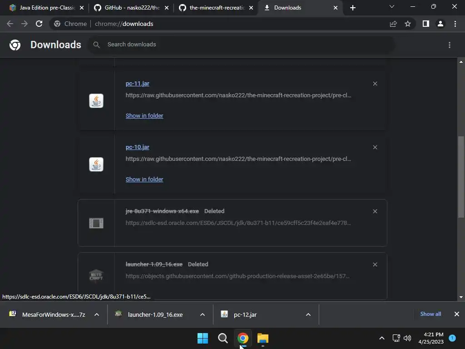Open the tab search chevron
This screenshot has width=465, height=349.
392,6
